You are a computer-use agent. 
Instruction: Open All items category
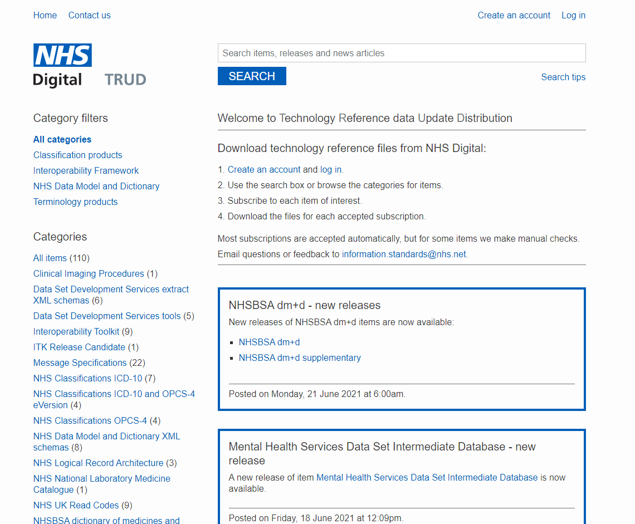50,258
